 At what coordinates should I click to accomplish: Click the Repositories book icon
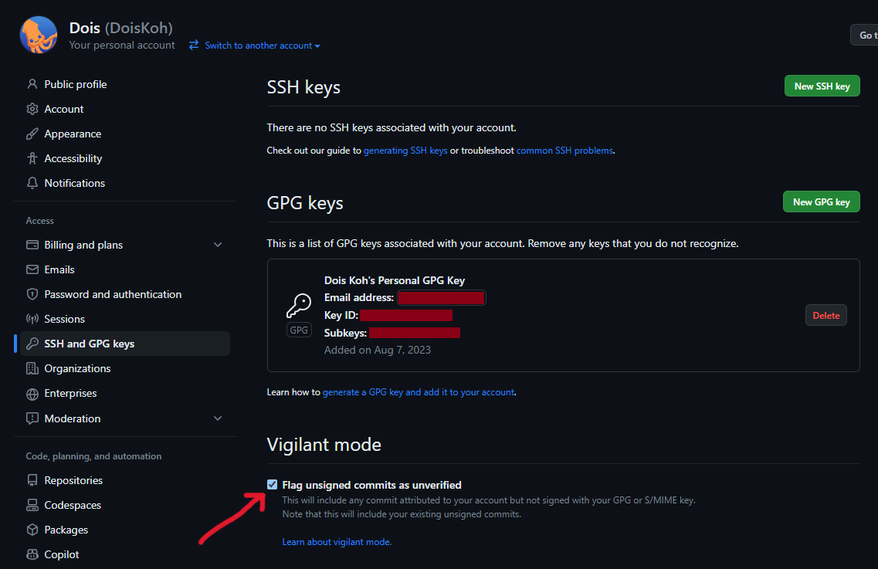32,480
